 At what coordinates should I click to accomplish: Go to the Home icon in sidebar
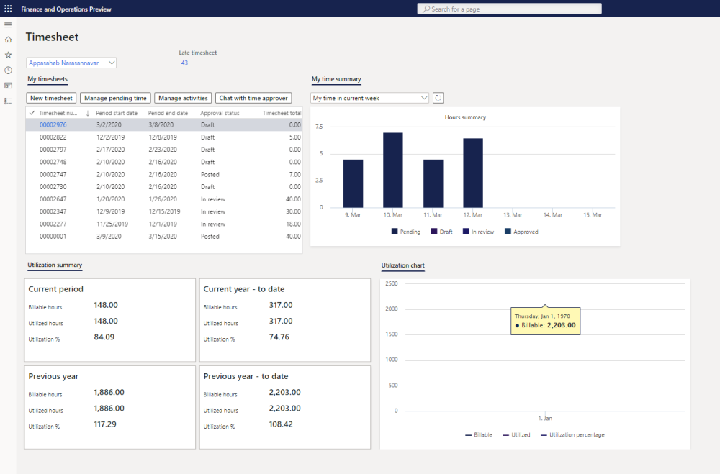click(8, 40)
